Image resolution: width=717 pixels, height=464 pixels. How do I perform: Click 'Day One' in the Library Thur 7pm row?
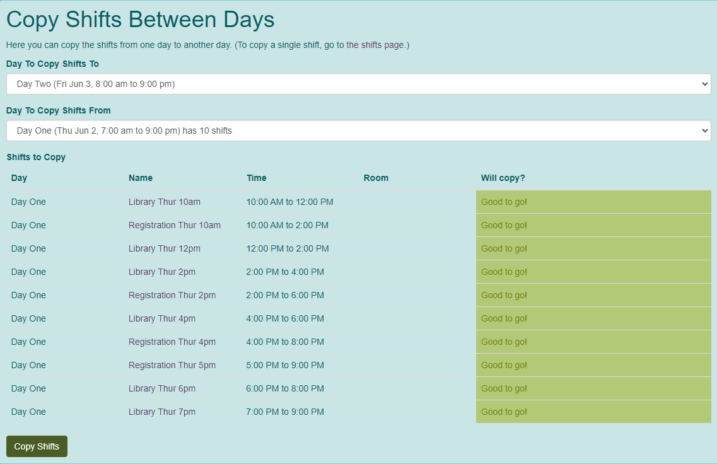(28, 412)
